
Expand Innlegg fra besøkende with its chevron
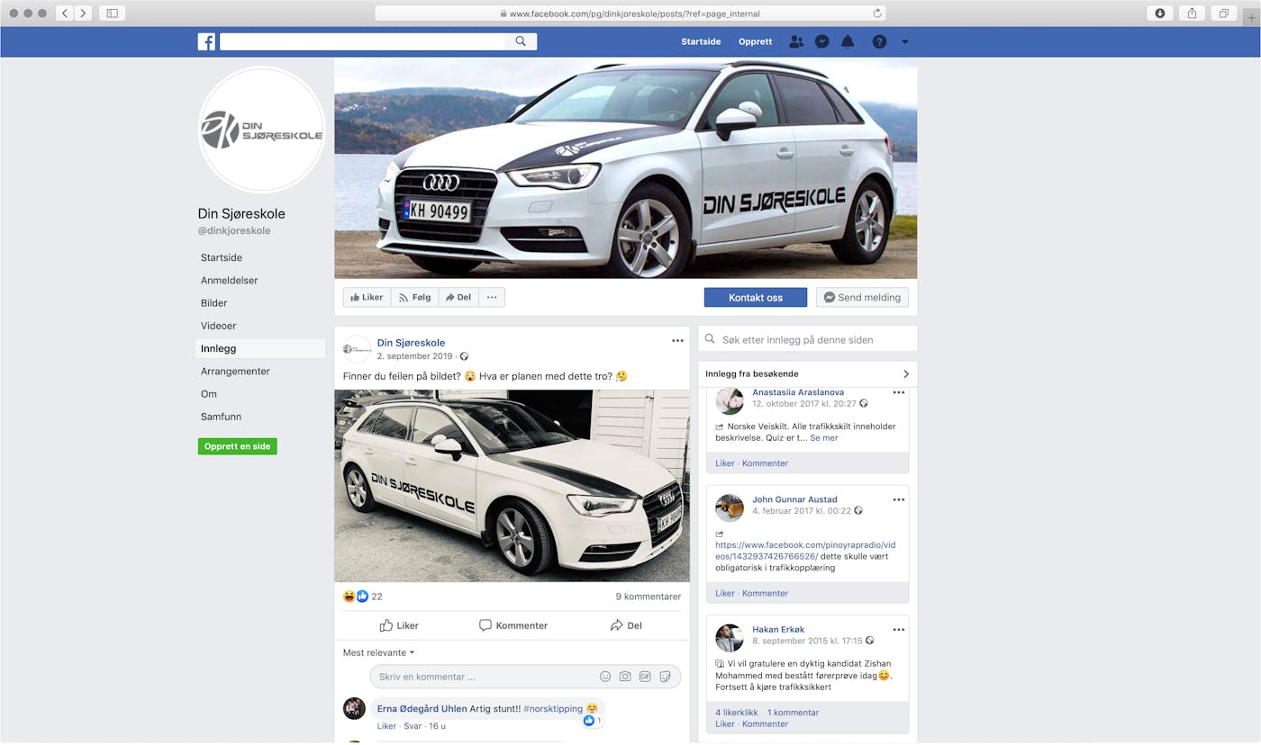pos(906,373)
